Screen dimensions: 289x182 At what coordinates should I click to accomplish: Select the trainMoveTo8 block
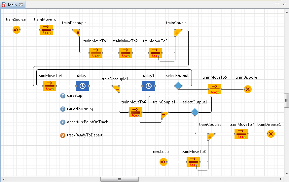193,162
